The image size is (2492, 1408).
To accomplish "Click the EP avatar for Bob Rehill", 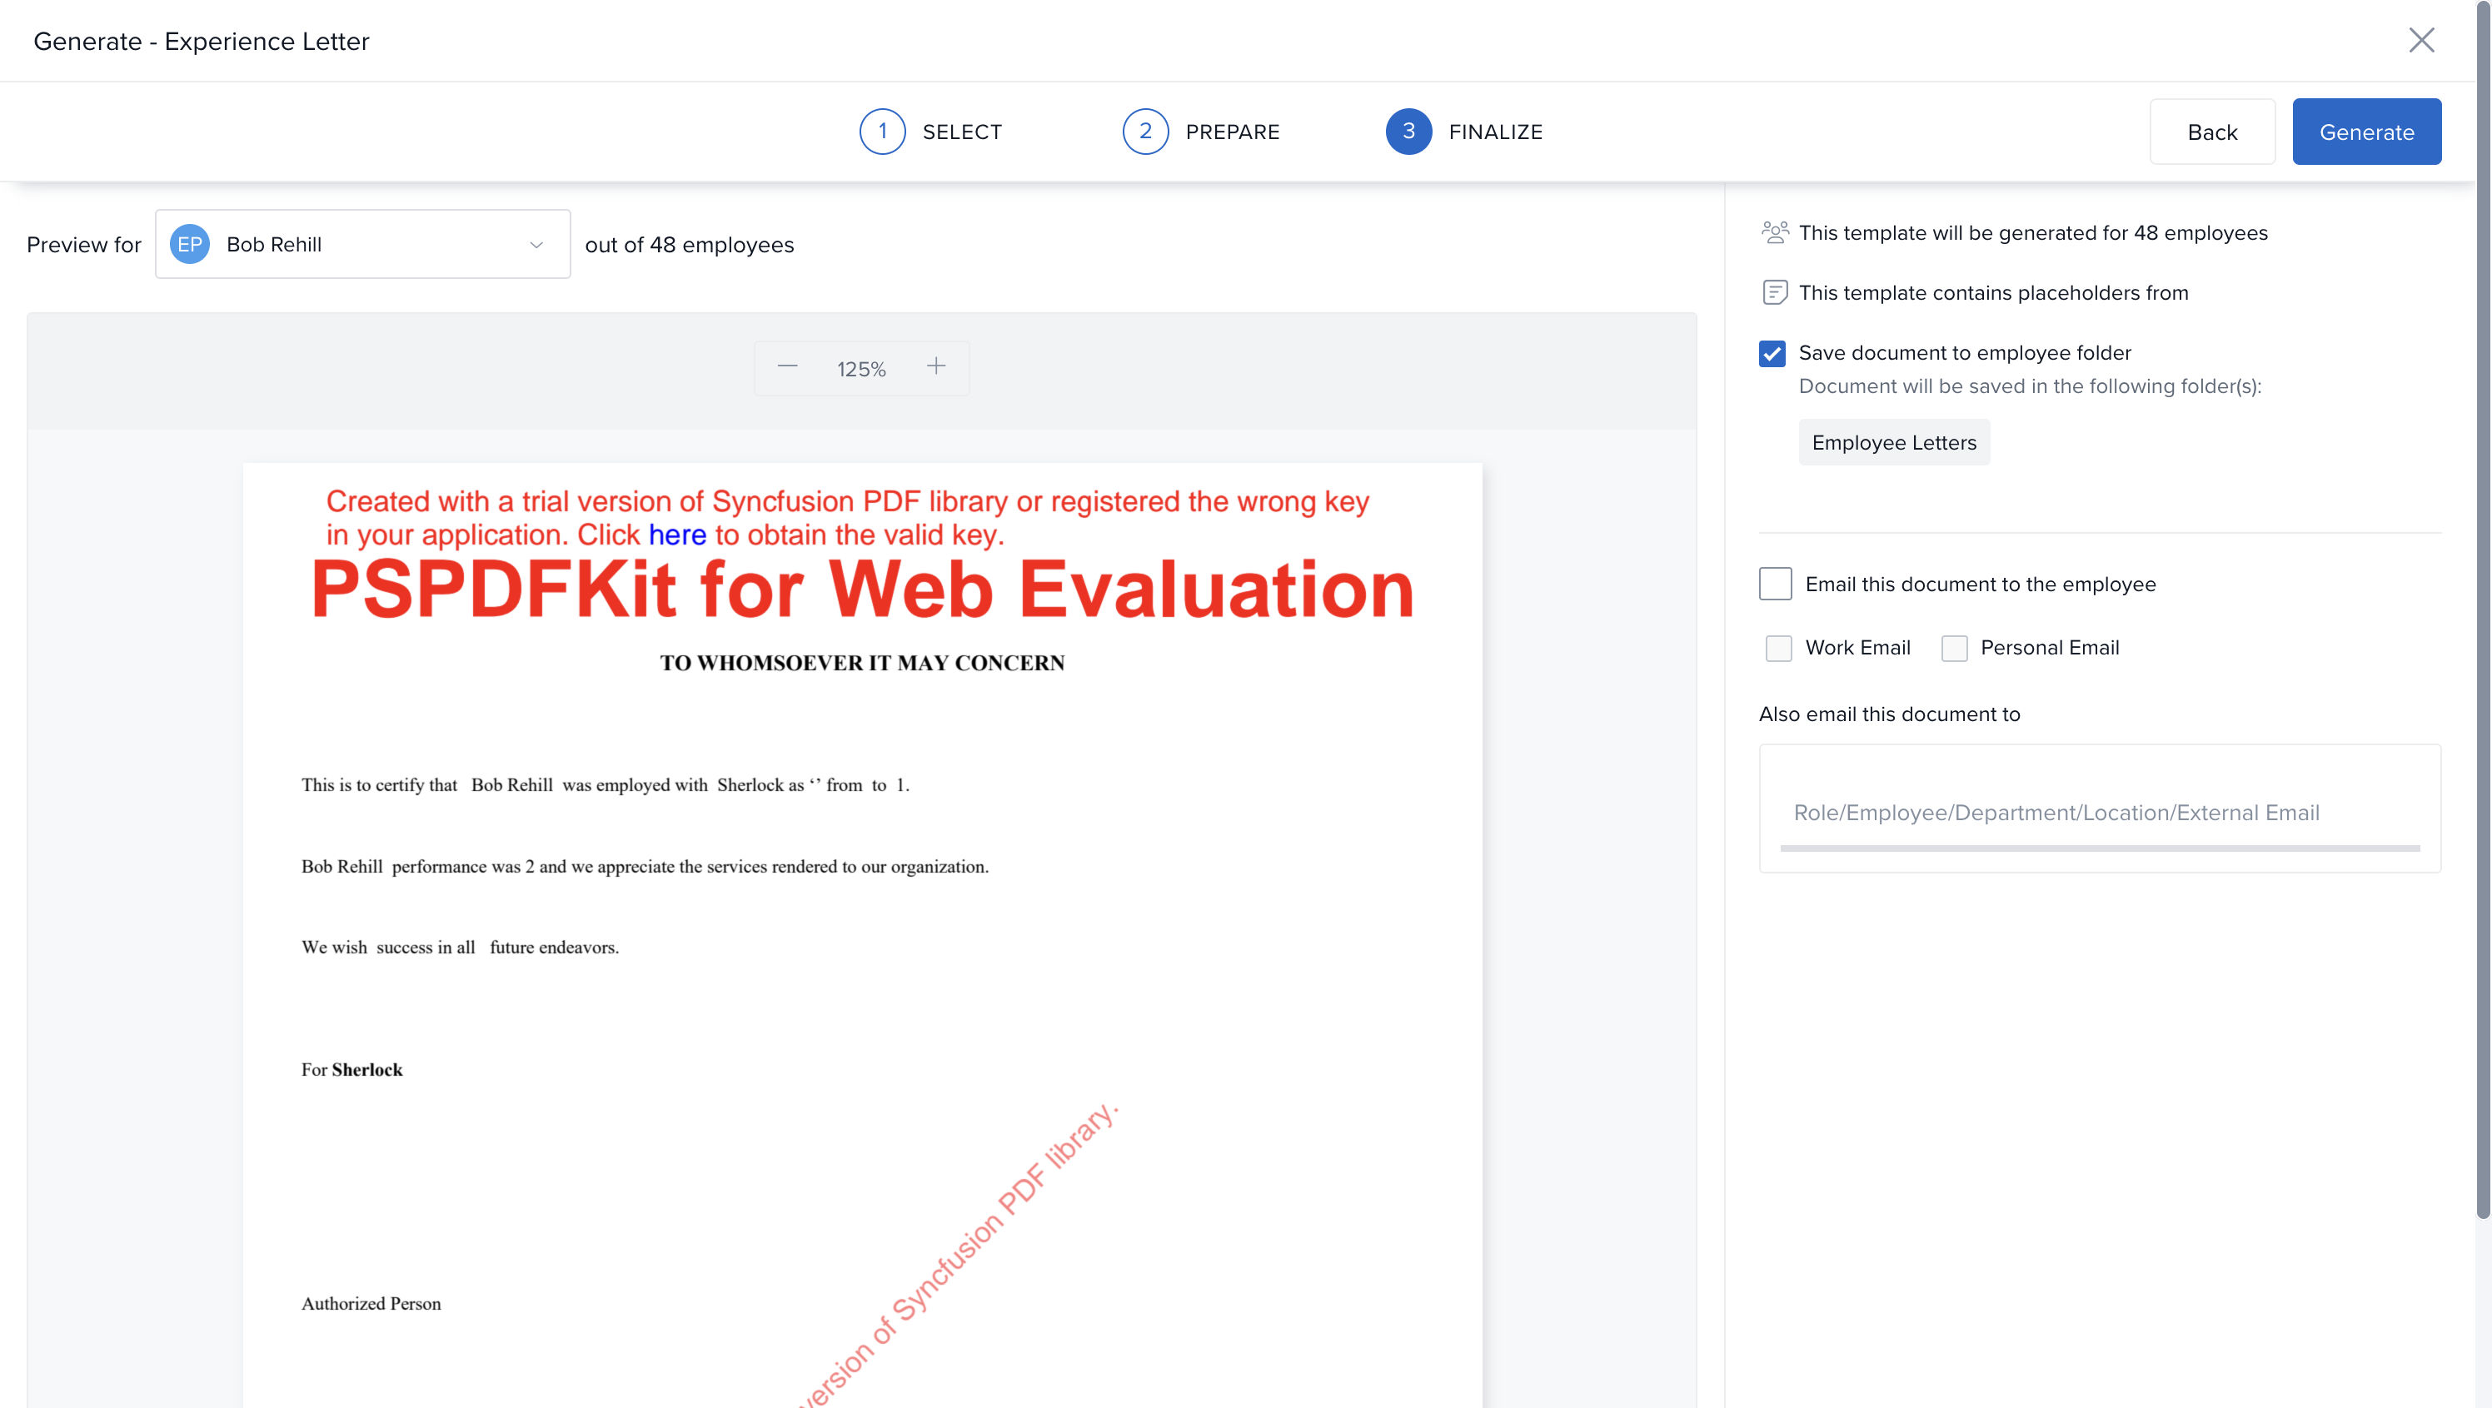I will click(x=190, y=245).
